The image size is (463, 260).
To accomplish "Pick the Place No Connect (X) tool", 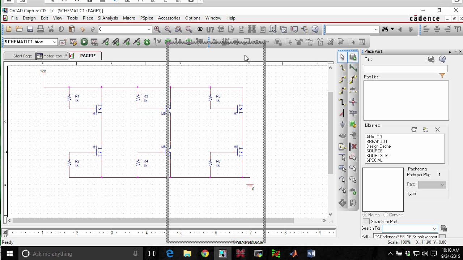I will (x=353, y=147).
